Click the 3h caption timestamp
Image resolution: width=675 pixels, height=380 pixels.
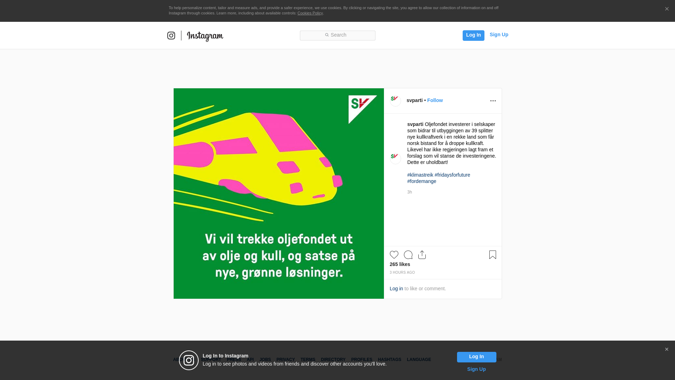click(x=410, y=192)
